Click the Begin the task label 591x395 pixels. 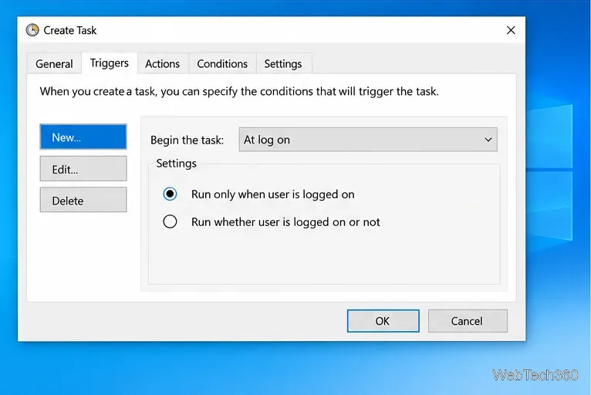[187, 140]
